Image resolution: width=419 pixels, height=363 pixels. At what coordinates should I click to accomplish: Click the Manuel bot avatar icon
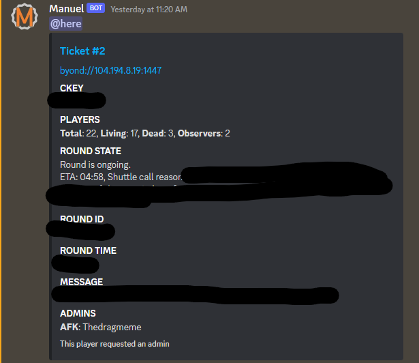(x=25, y=16)
